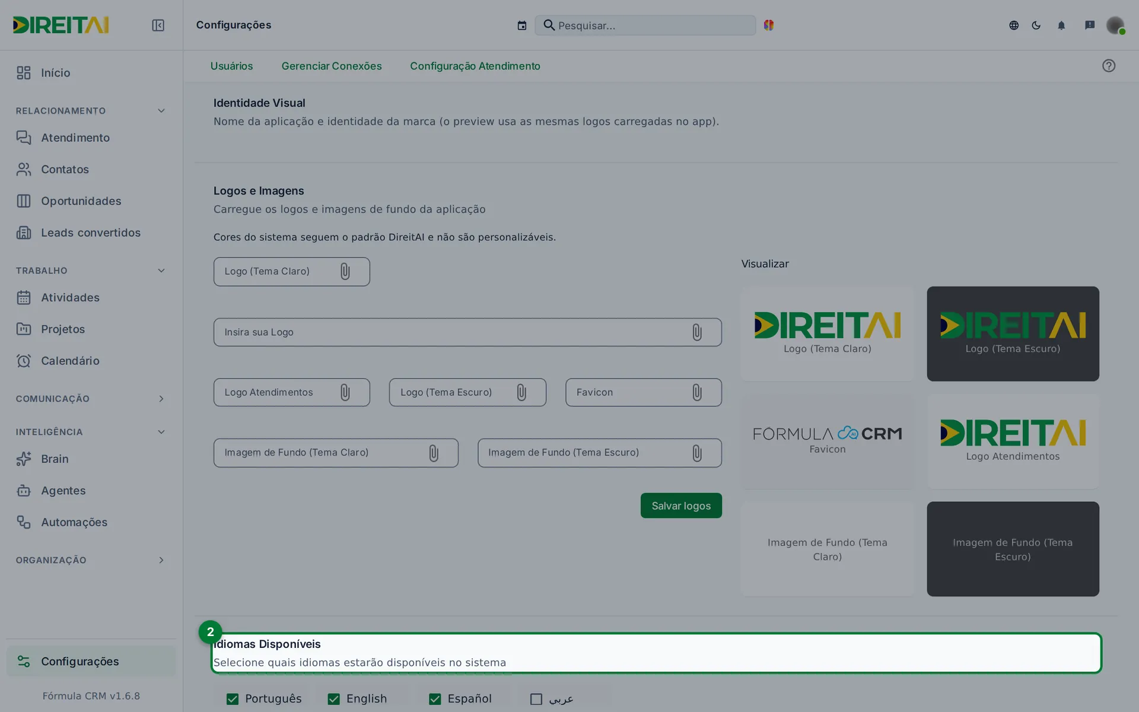Attach file for Logo (Tema Claro)
Image resolution: width=1139 pixels, height=712 pixels.
(345, 271)
